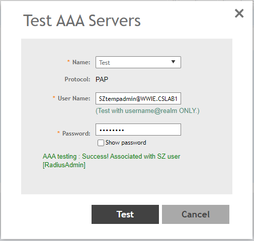Run the AAA server Test button
The image size is (254, 241).
click(125, 214)
